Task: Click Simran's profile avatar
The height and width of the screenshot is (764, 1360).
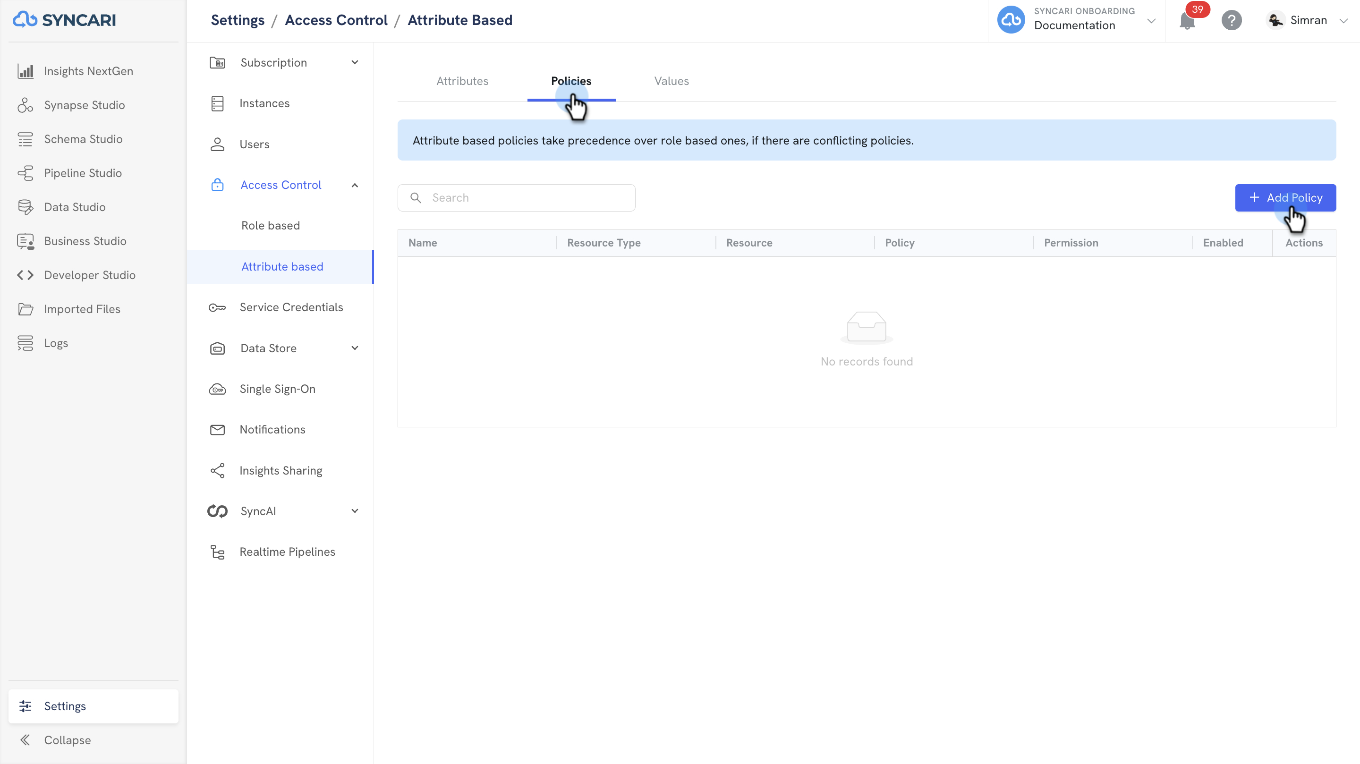Action: (1275, 20)
